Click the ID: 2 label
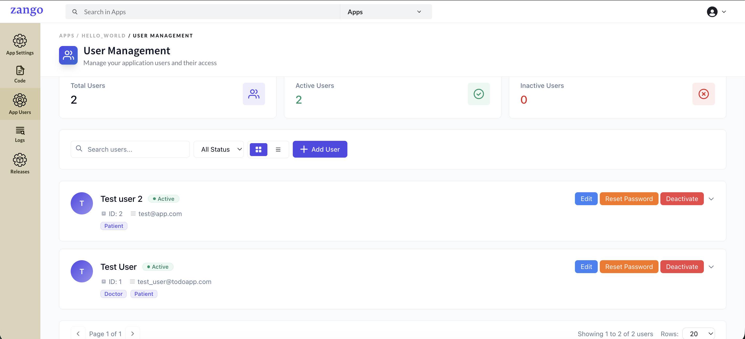 tap(115, 214)
